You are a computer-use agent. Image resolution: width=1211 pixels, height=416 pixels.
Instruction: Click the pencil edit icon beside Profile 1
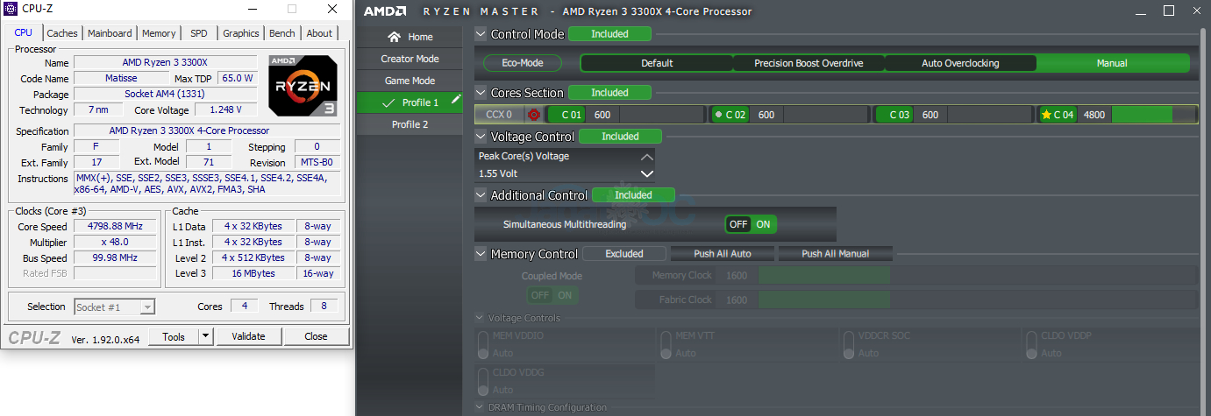[x=456, y=101]
